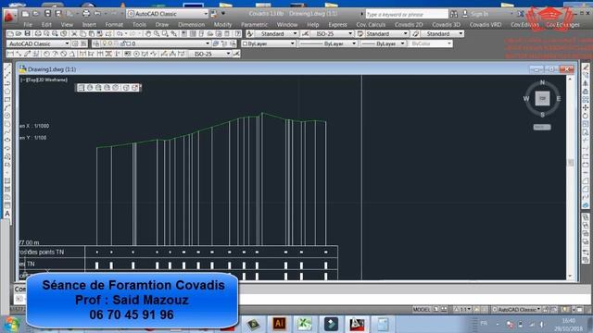The height and width of the screenshot is (333, 593).
Task: Open the Express menu
Action: tap(337, 25)
